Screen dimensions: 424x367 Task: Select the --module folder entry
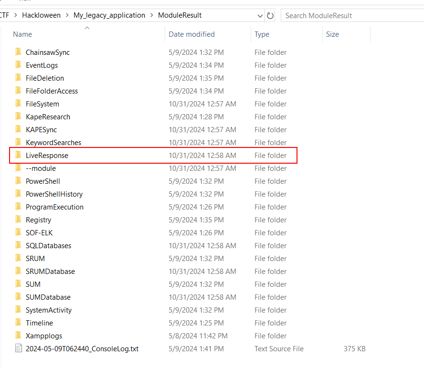click(41, 168)
